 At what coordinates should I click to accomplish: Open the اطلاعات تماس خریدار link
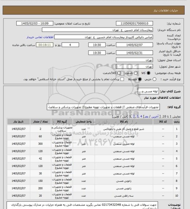[x=40, y=37]
